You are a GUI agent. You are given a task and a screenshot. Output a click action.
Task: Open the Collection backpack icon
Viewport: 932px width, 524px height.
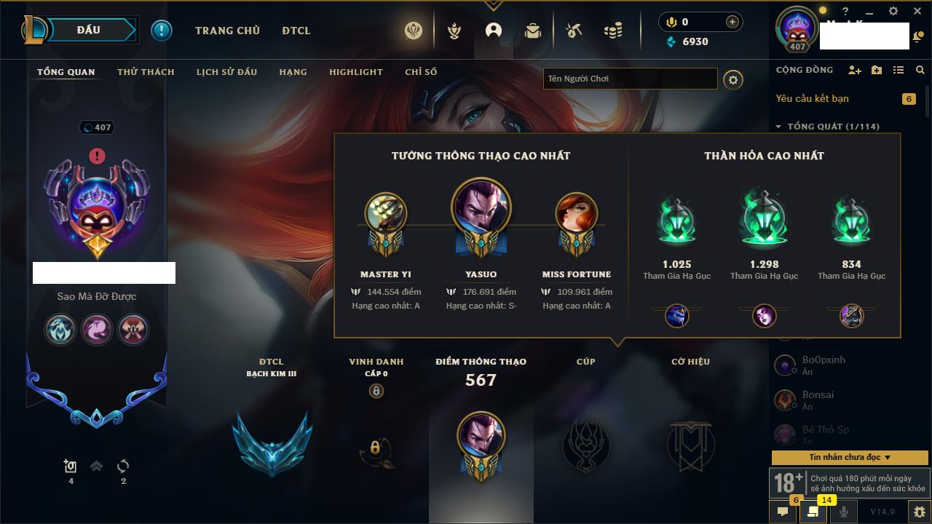[533, 31]
